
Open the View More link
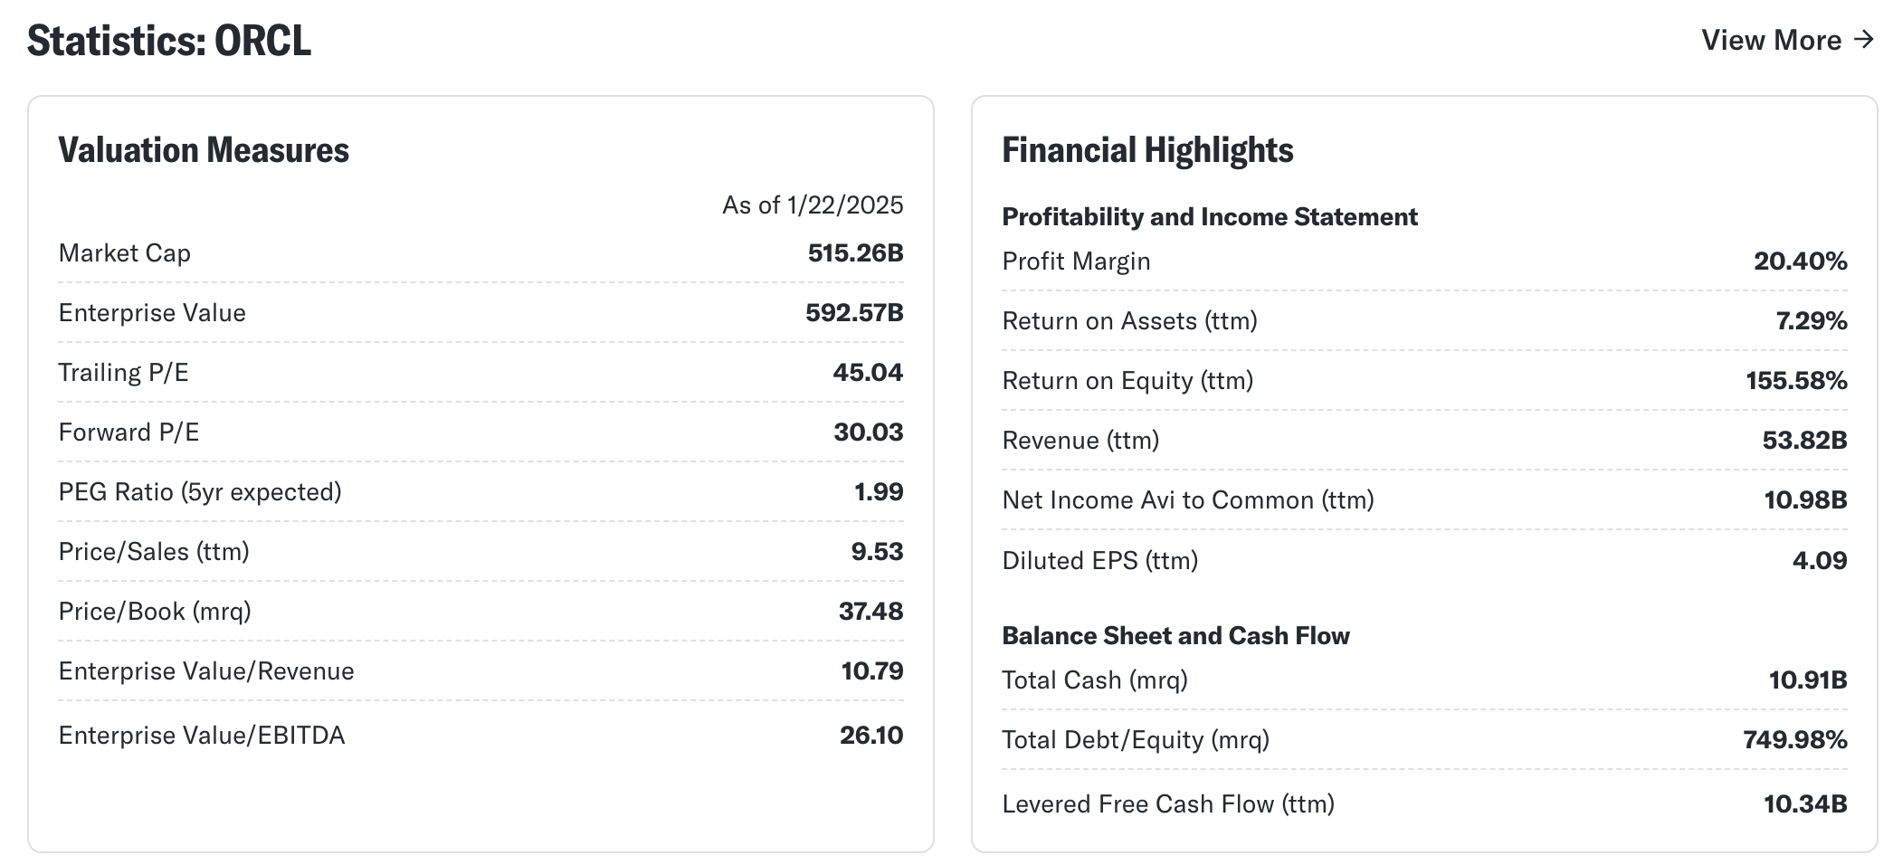[1786, 40]
